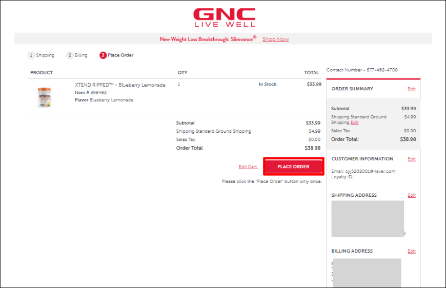This screenshot has width=446, height=288.
Task: Edit the Customer Information section
Action: pyautogui.click(x=411, y=159)
